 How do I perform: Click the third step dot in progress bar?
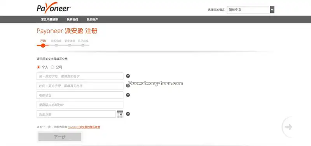coord(70,45)
